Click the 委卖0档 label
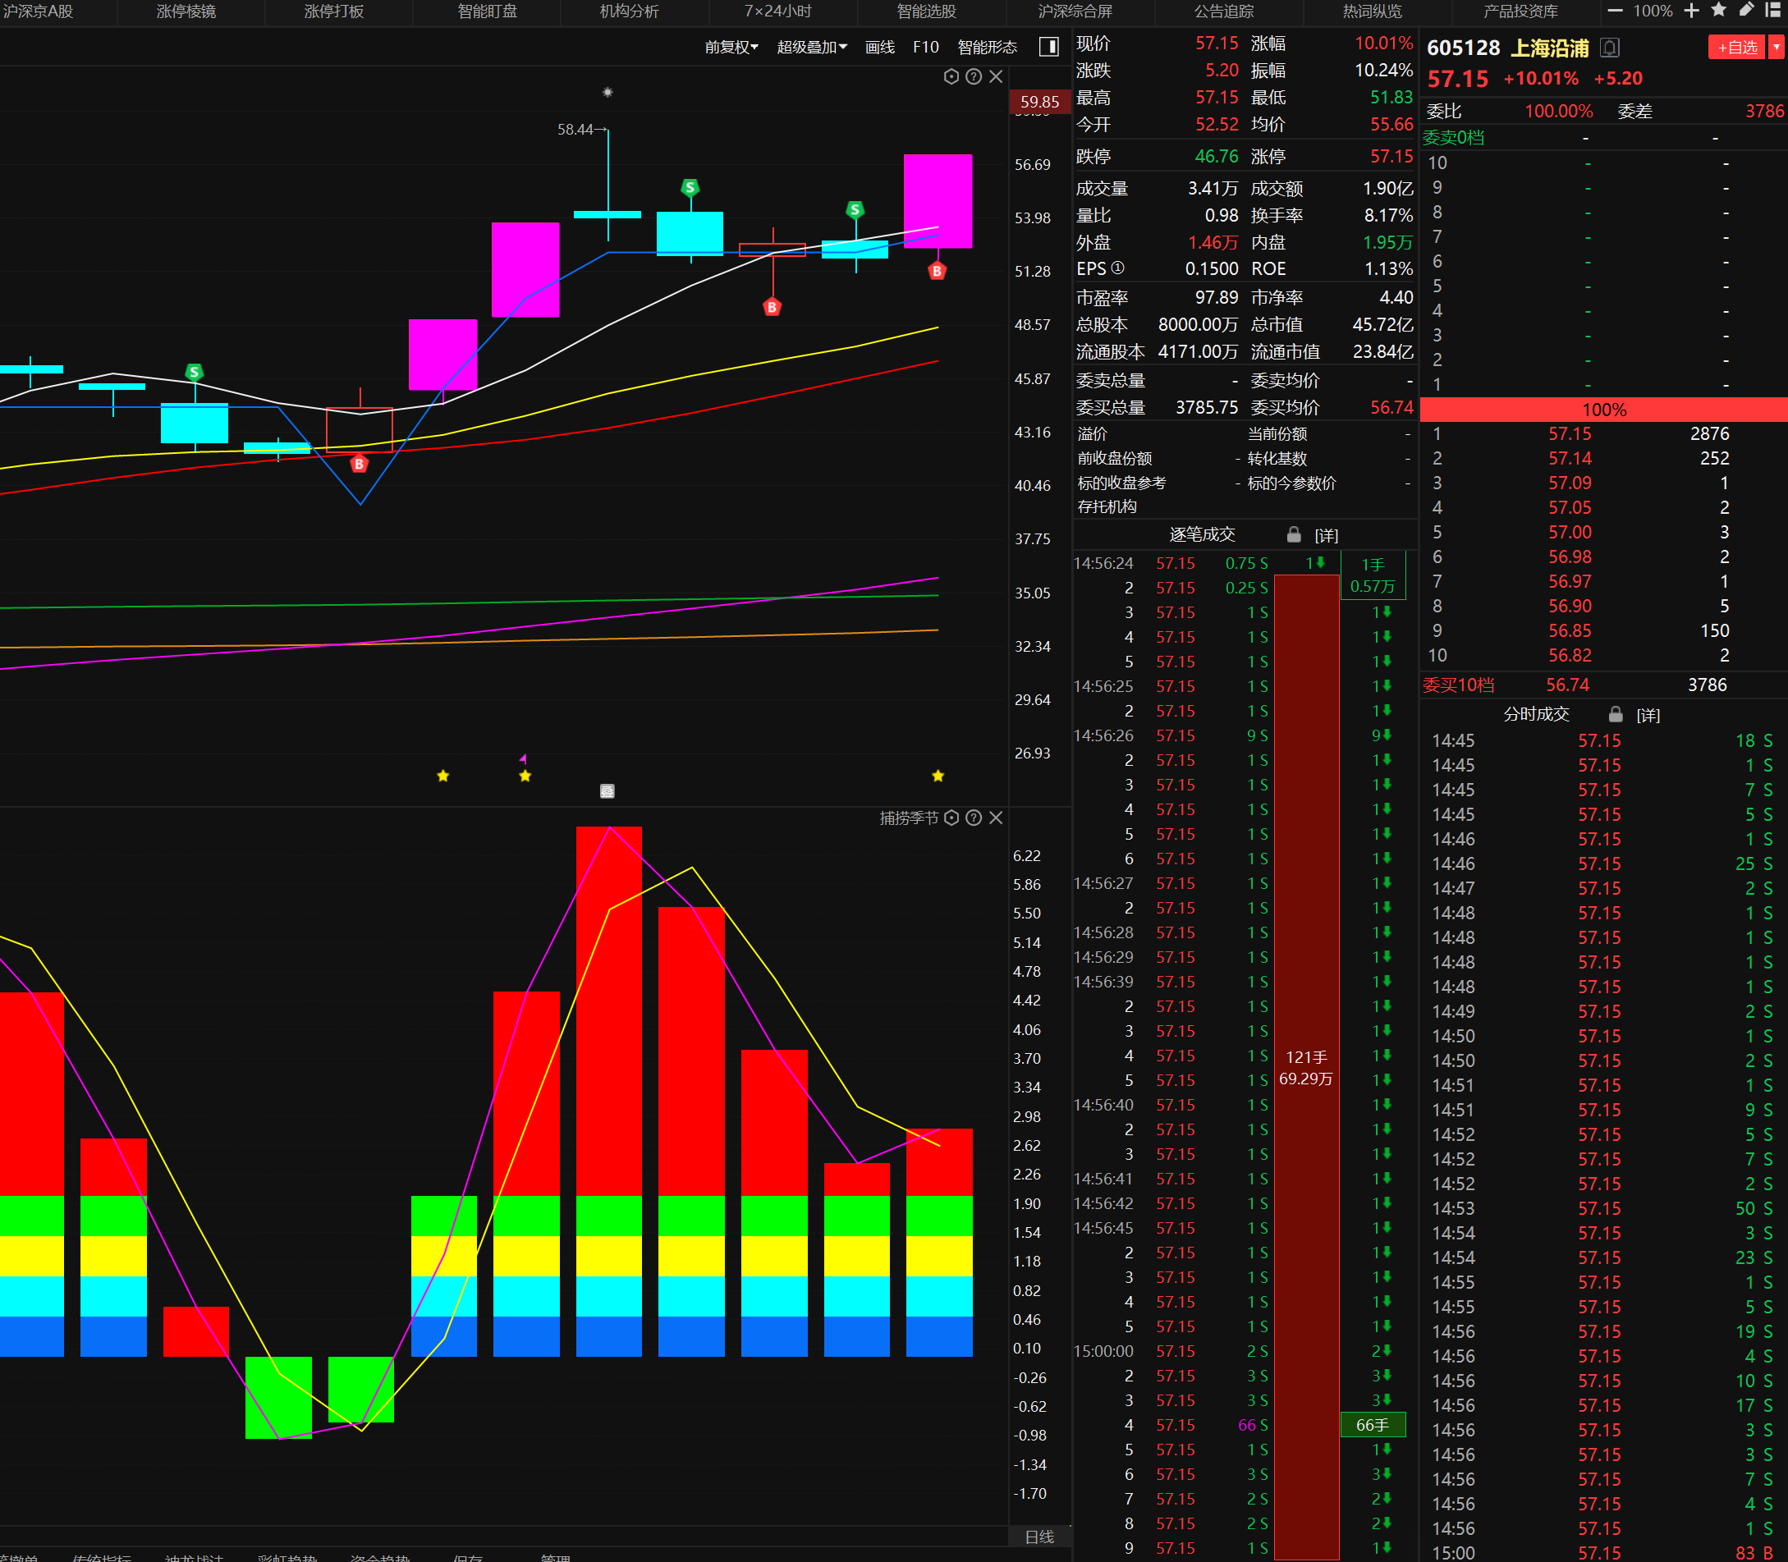The height and width of the screenshot is (1562, 1788). click(x=1453, y=138)
